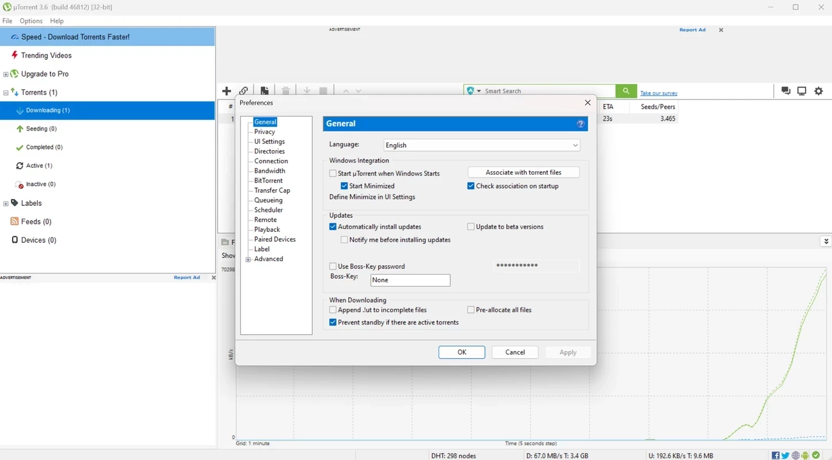
Task: Click the blue help icon in General header
Action: 581,124
